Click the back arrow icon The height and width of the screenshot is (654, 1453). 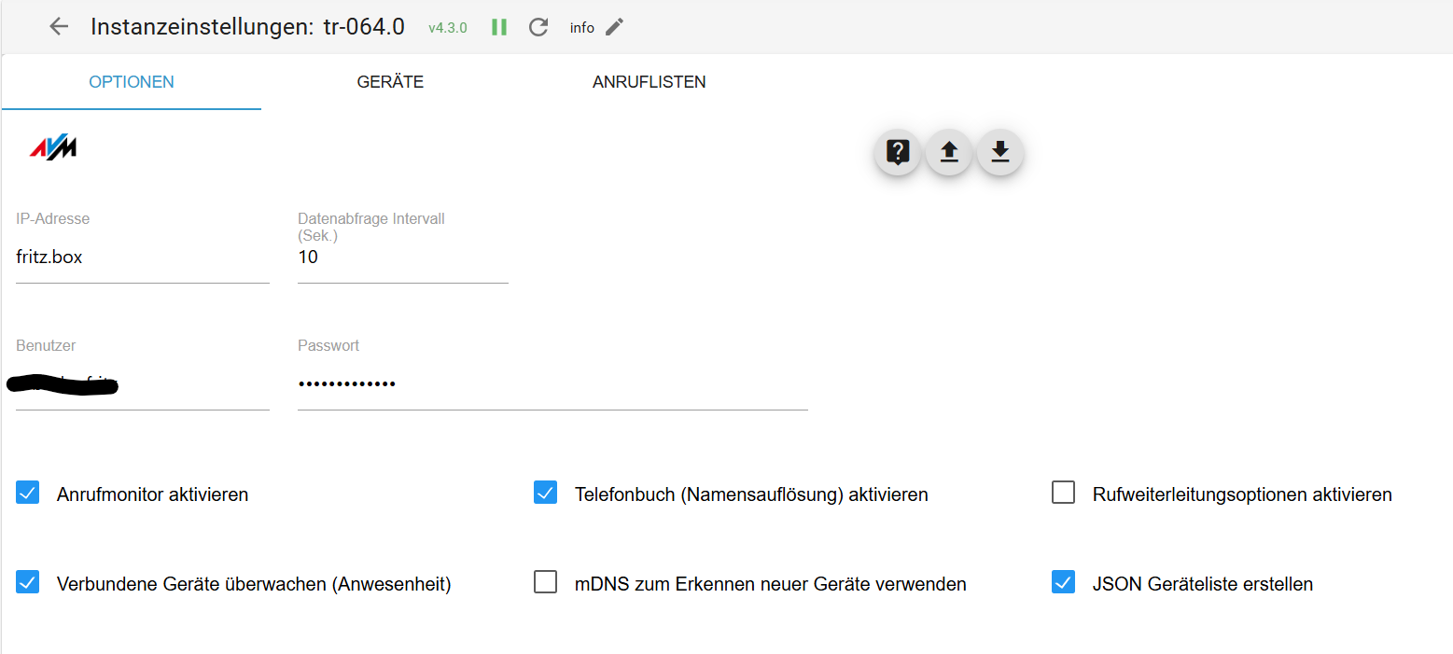(x=59, y=27)
